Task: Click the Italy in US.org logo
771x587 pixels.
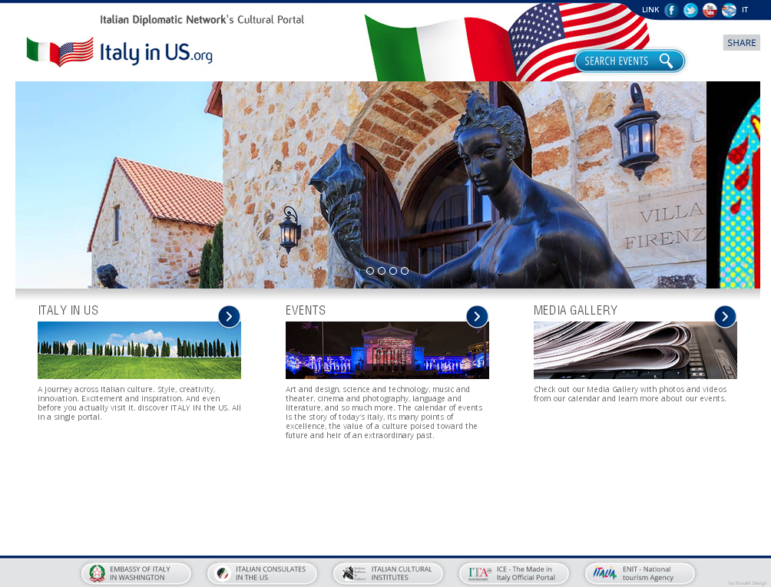Action: pyautogui.click(x=120, y=51)
